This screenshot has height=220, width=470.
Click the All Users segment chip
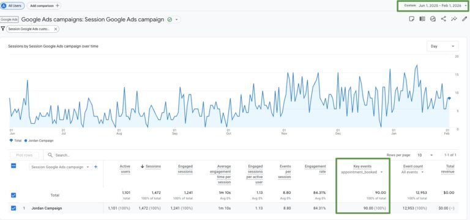coord(12,5)
